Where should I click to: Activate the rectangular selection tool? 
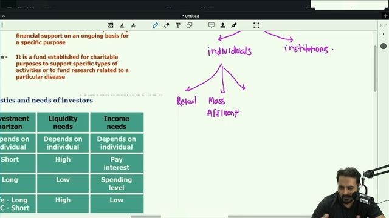(256, 25)
